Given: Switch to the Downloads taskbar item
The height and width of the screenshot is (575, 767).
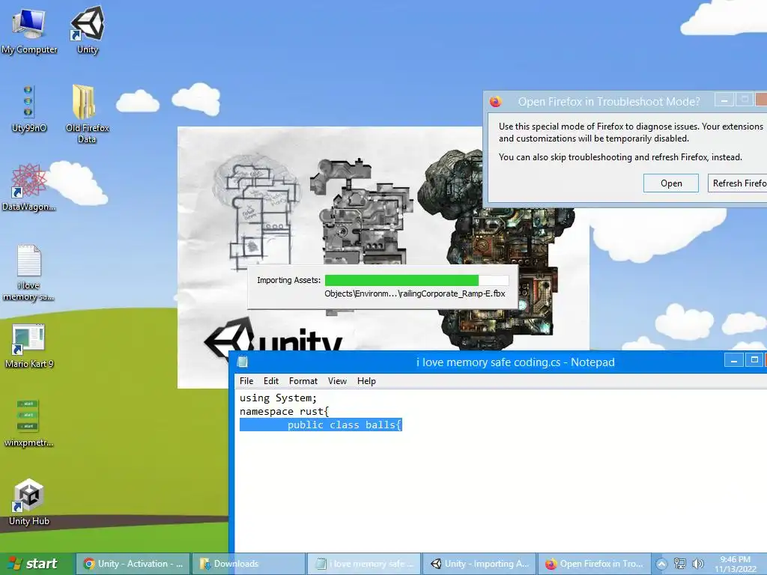Looking at the screenshot, I should 249,564.
